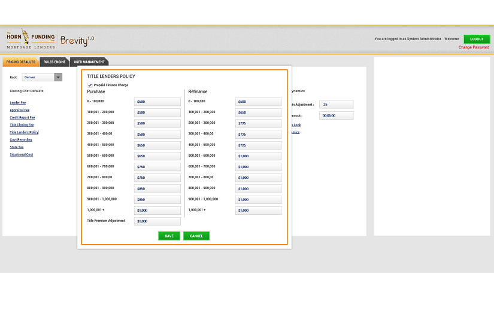Viewport: 494px width, 314px height.
Task: Click the Logout button
Action: (x=477, y=39)
